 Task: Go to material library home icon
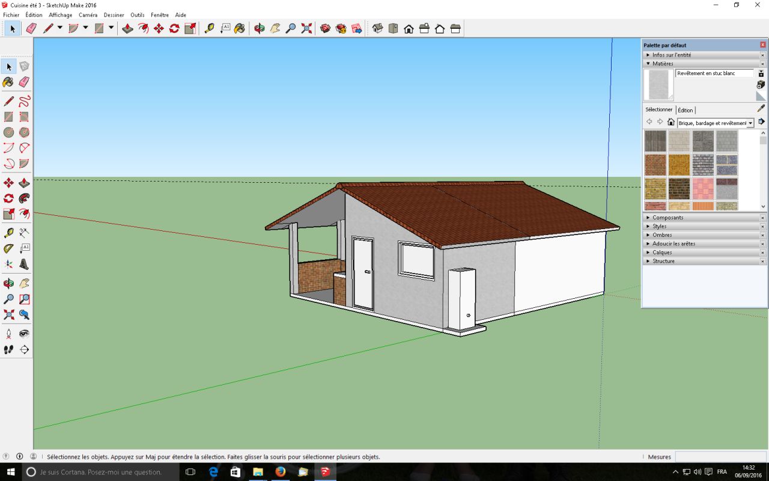coord(671,122)
